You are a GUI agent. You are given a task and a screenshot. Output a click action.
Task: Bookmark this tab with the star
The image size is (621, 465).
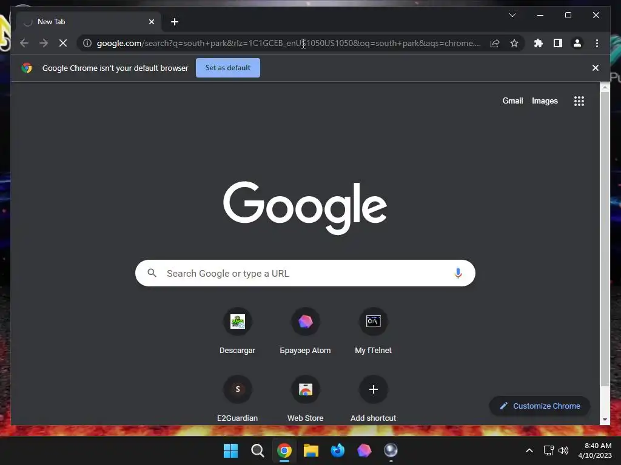pyautogui.click(x=514, y=43)
